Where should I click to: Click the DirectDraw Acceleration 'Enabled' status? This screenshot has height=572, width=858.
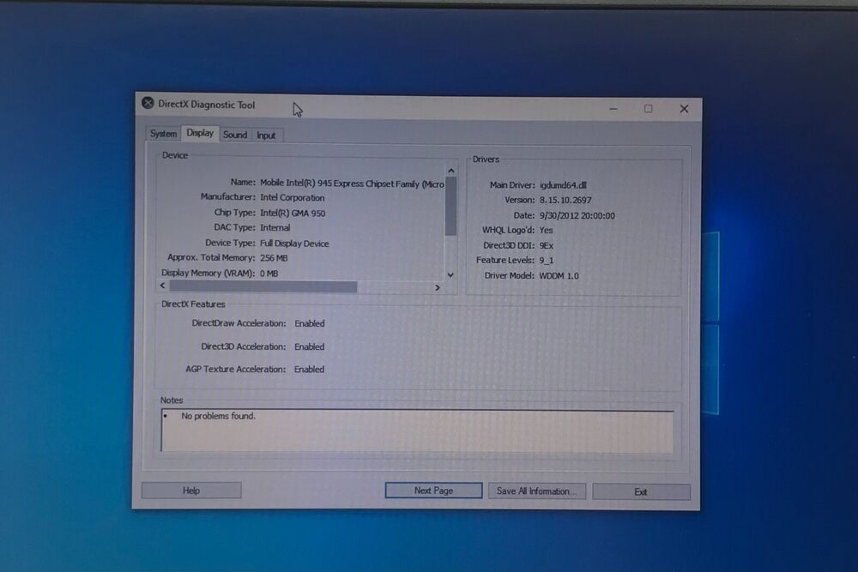pyautogui.click(x=310, y=323)
